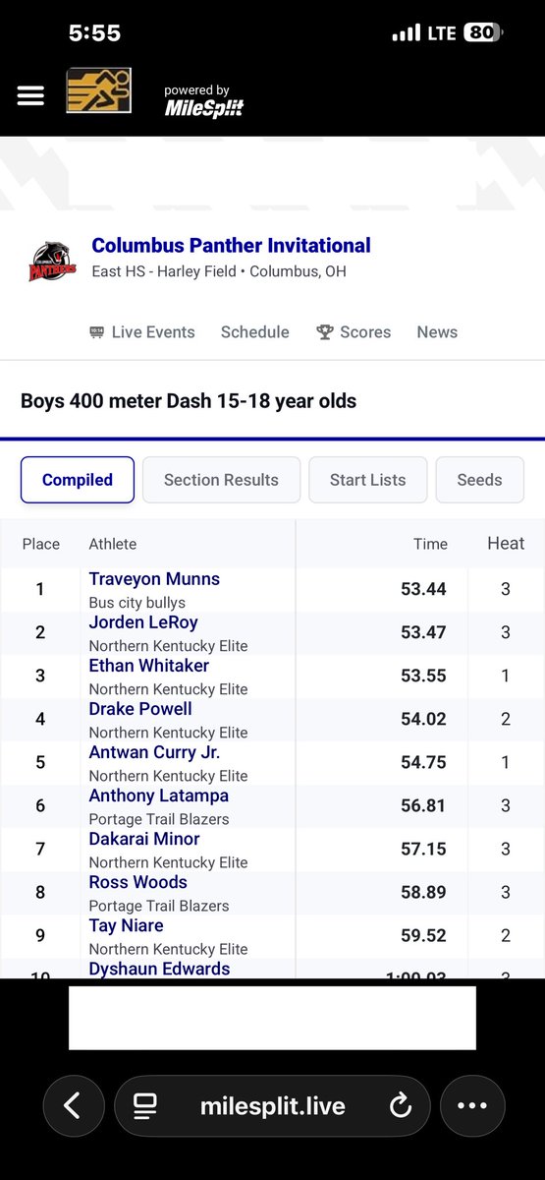The image size is (545, 1180).
Task: Tap the milesplit.live address field
Action: tap(273, 1106)
